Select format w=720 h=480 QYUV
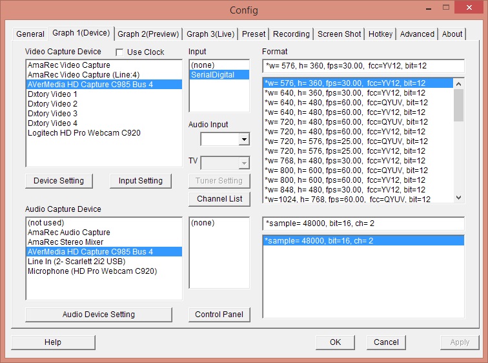Viewport: 488px width, 363px height. 358,121
